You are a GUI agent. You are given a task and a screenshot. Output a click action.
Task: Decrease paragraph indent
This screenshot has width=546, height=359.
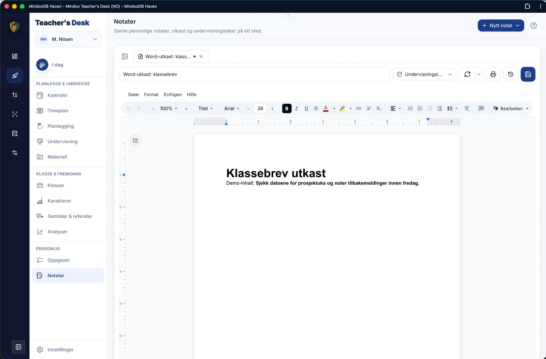pyautogui.click(x=430, y=109)
